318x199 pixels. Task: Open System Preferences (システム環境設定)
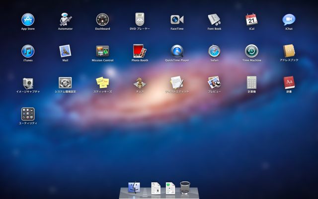coord(65,83)
